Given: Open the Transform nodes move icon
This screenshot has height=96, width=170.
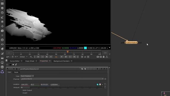Looking at the screenshot, I should 2,26.
